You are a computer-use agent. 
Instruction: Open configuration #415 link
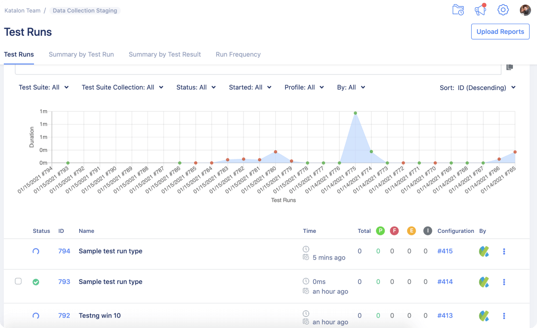coord(445,251)
